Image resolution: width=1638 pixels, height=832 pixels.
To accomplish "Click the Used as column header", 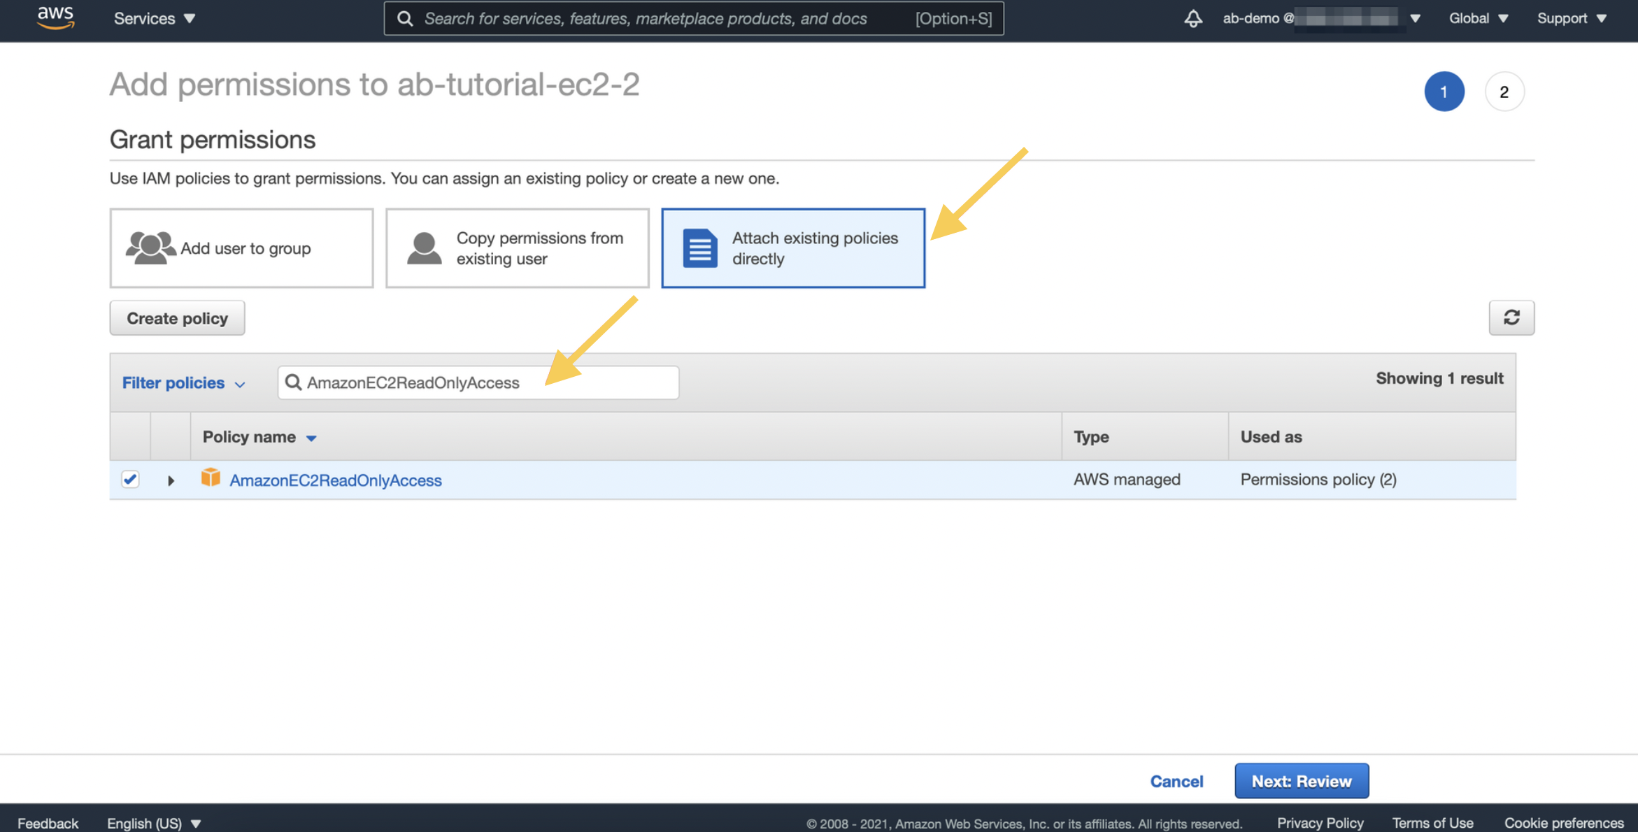I will [1271, 437].
